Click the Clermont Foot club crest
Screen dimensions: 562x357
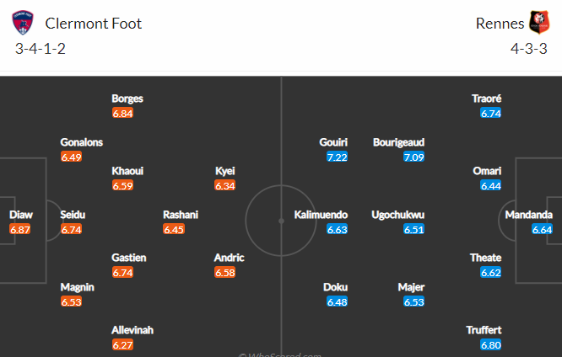click(23, 23)
